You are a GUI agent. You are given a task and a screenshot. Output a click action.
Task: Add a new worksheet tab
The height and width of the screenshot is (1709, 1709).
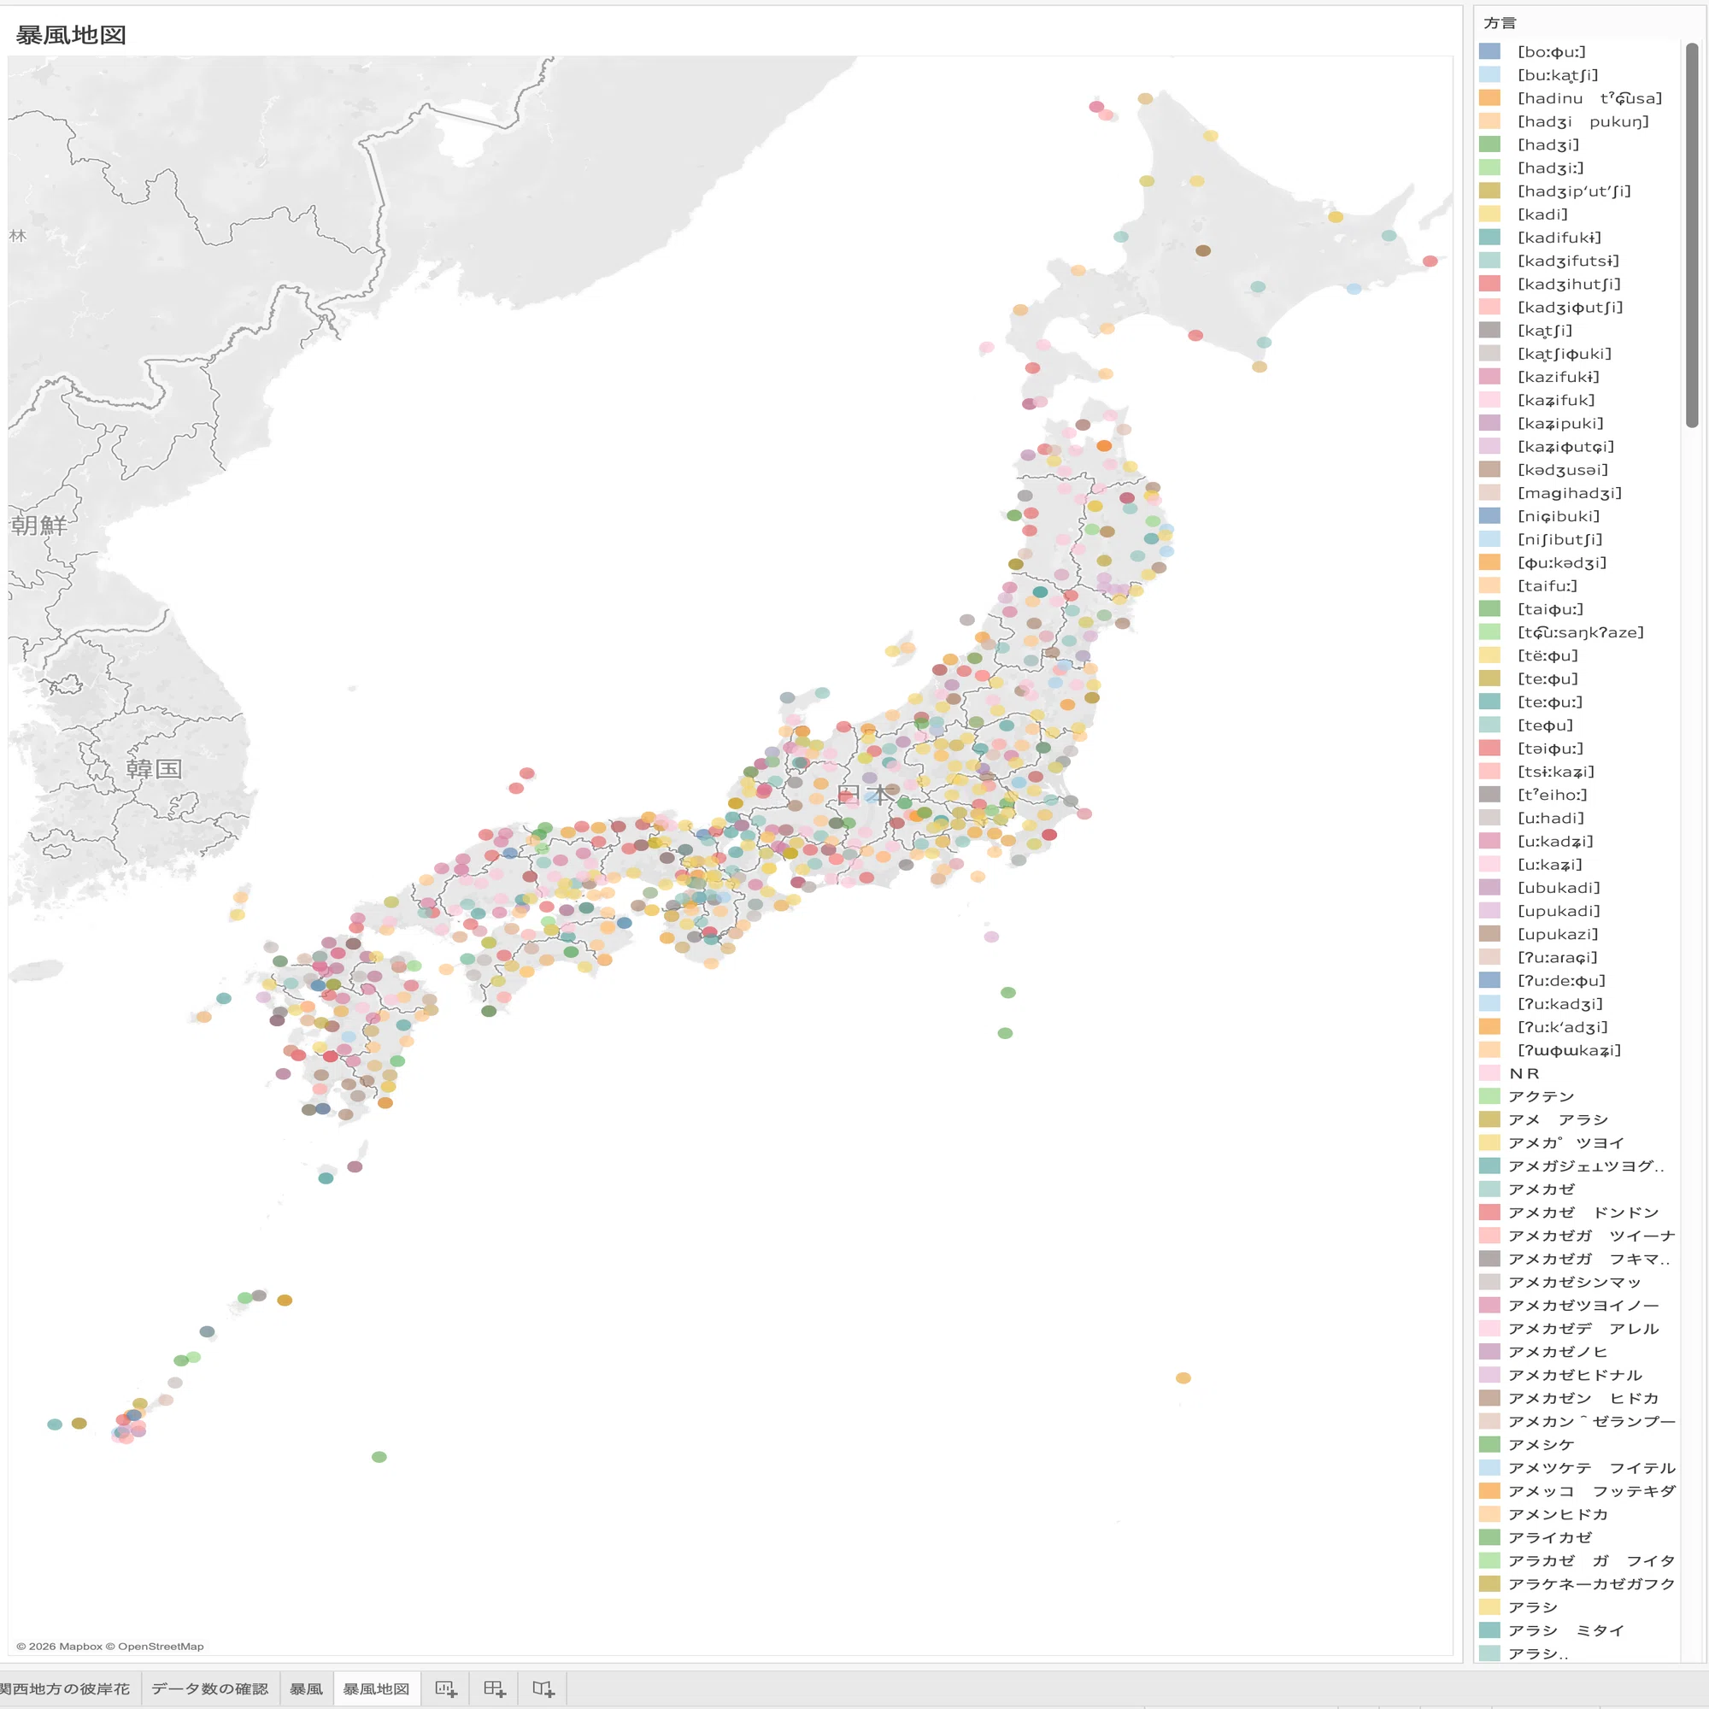tap(446, 1688)
